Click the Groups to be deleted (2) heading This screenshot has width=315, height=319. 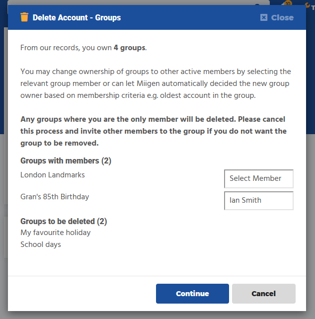pos(64,222)
